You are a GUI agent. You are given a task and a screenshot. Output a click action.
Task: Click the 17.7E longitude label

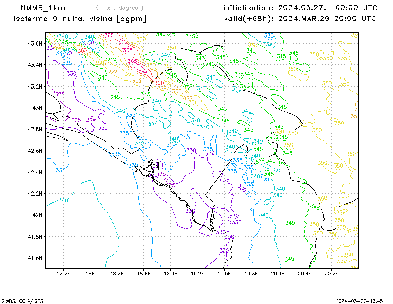(x=63, y=274)
